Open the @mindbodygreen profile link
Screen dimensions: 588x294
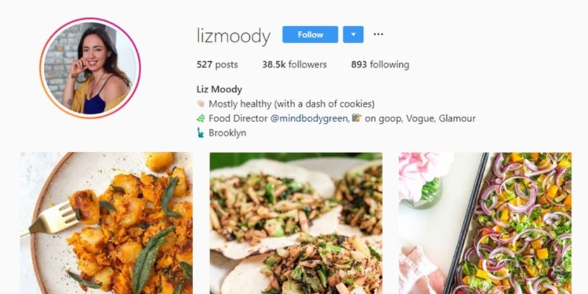click(310, 119)
